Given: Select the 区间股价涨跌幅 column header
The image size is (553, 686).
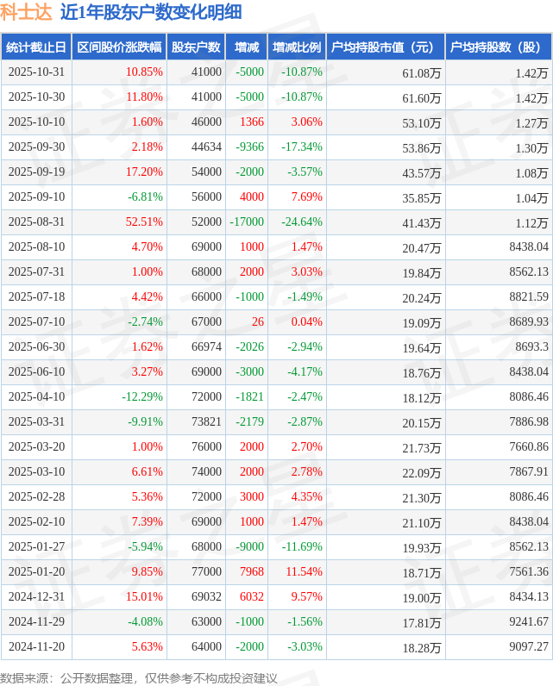Looking at the screenshot, I should point(118,47).
